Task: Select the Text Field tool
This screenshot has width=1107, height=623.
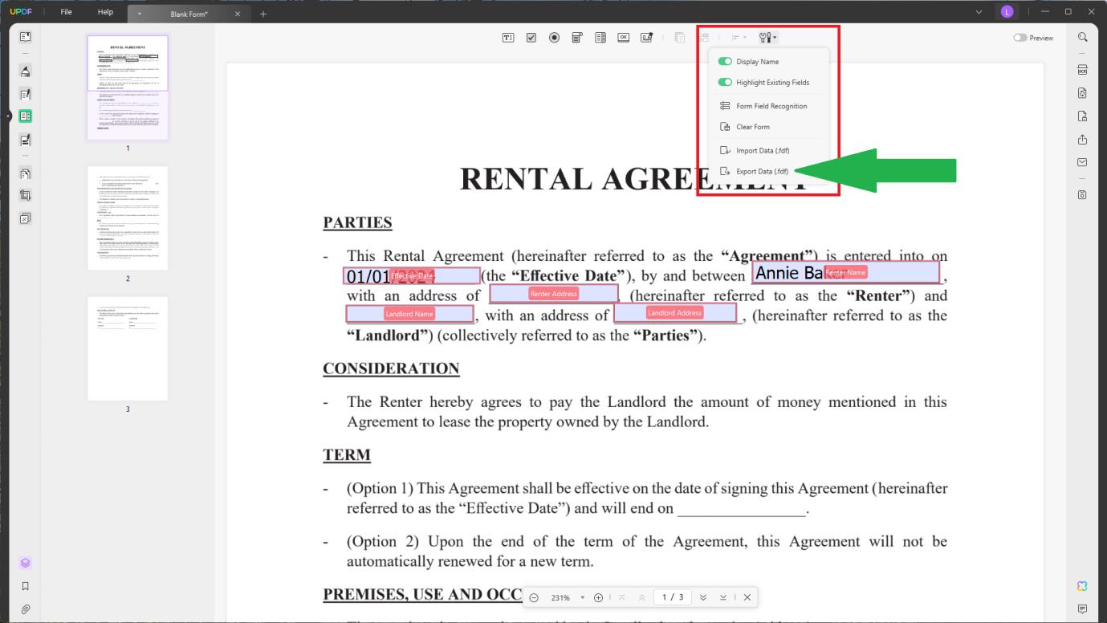Action: [507, 37]
